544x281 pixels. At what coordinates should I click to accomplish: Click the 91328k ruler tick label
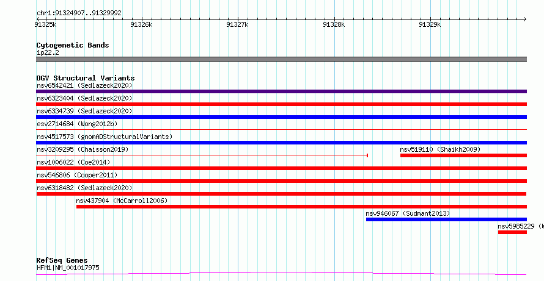tap(334, 24)
